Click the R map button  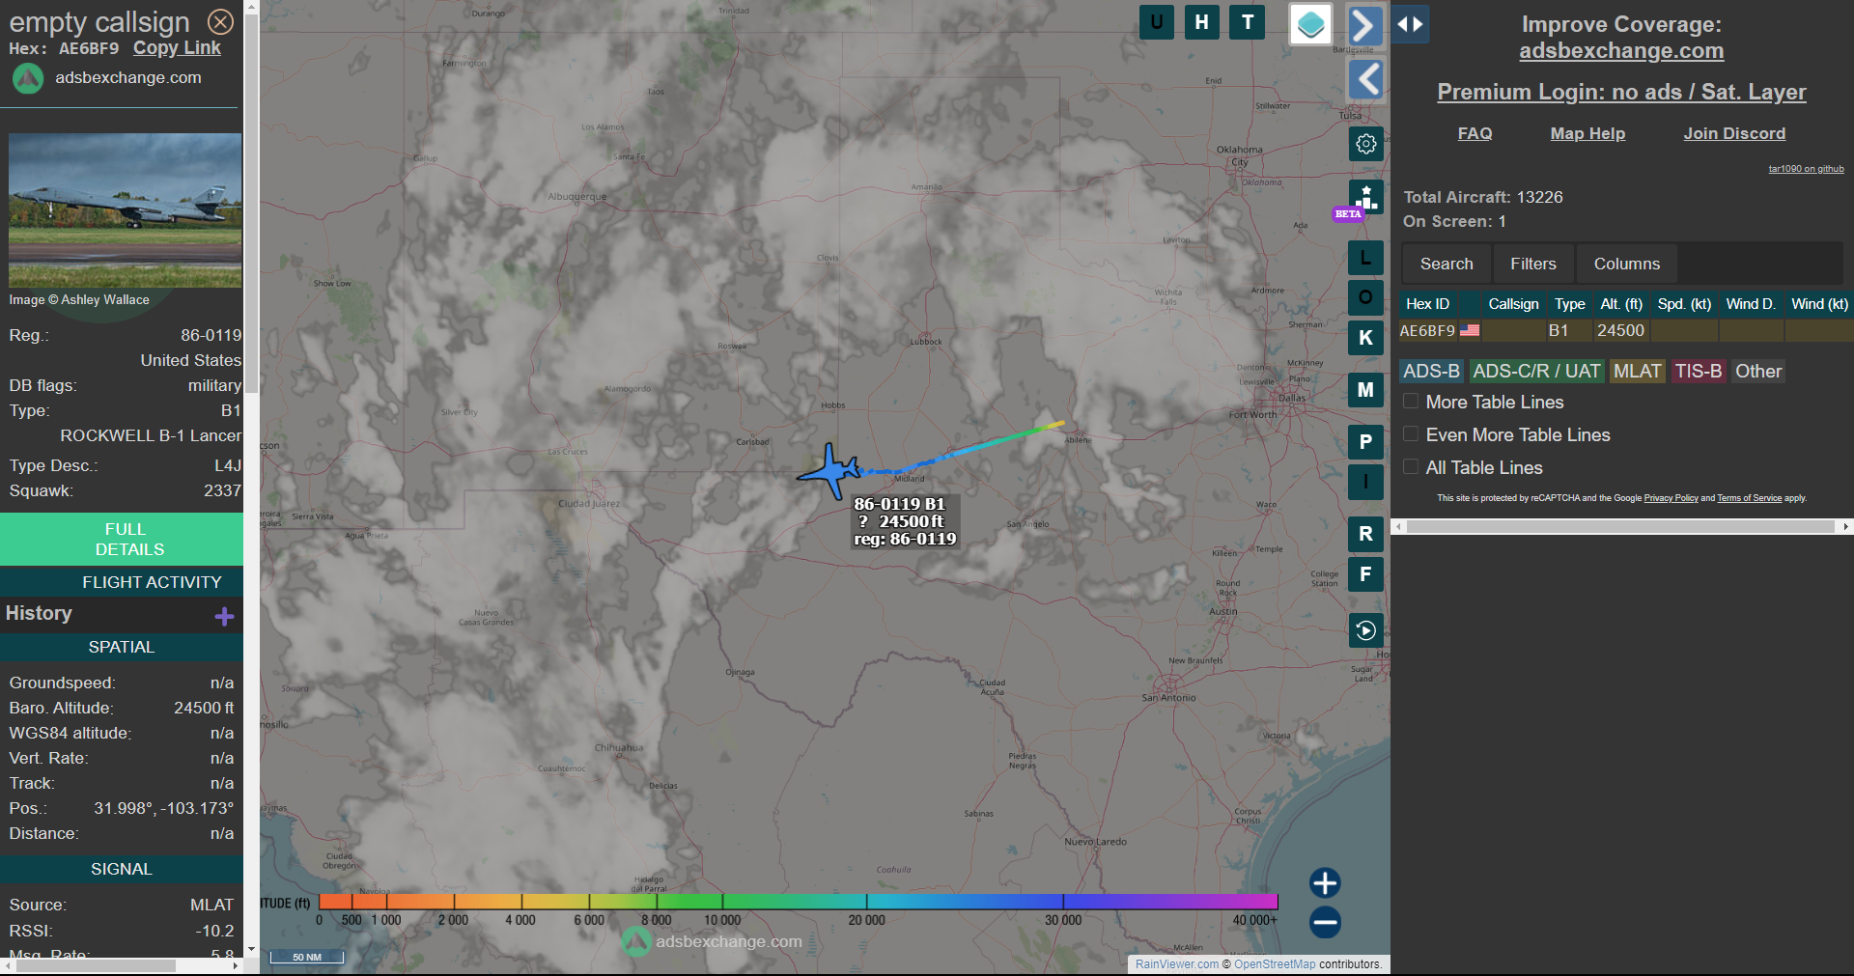coord(1365,534)
